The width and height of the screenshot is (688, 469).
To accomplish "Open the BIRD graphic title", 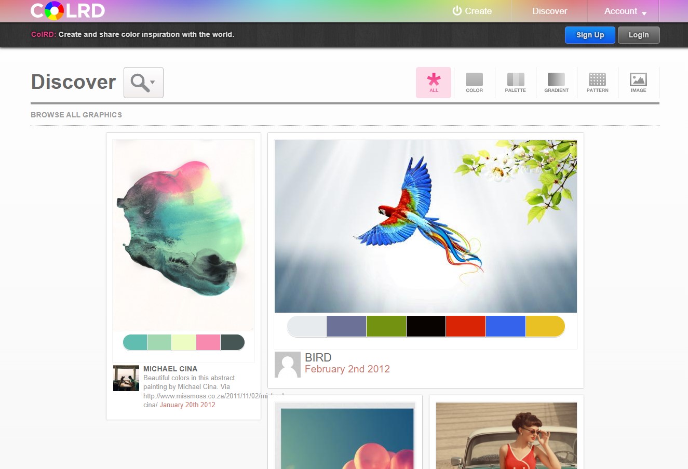I will pos(318,357).
